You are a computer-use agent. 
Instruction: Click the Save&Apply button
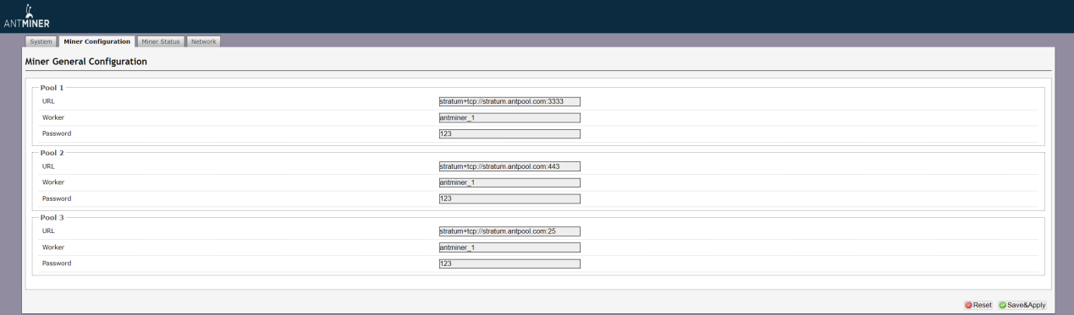click(1022, 305)
